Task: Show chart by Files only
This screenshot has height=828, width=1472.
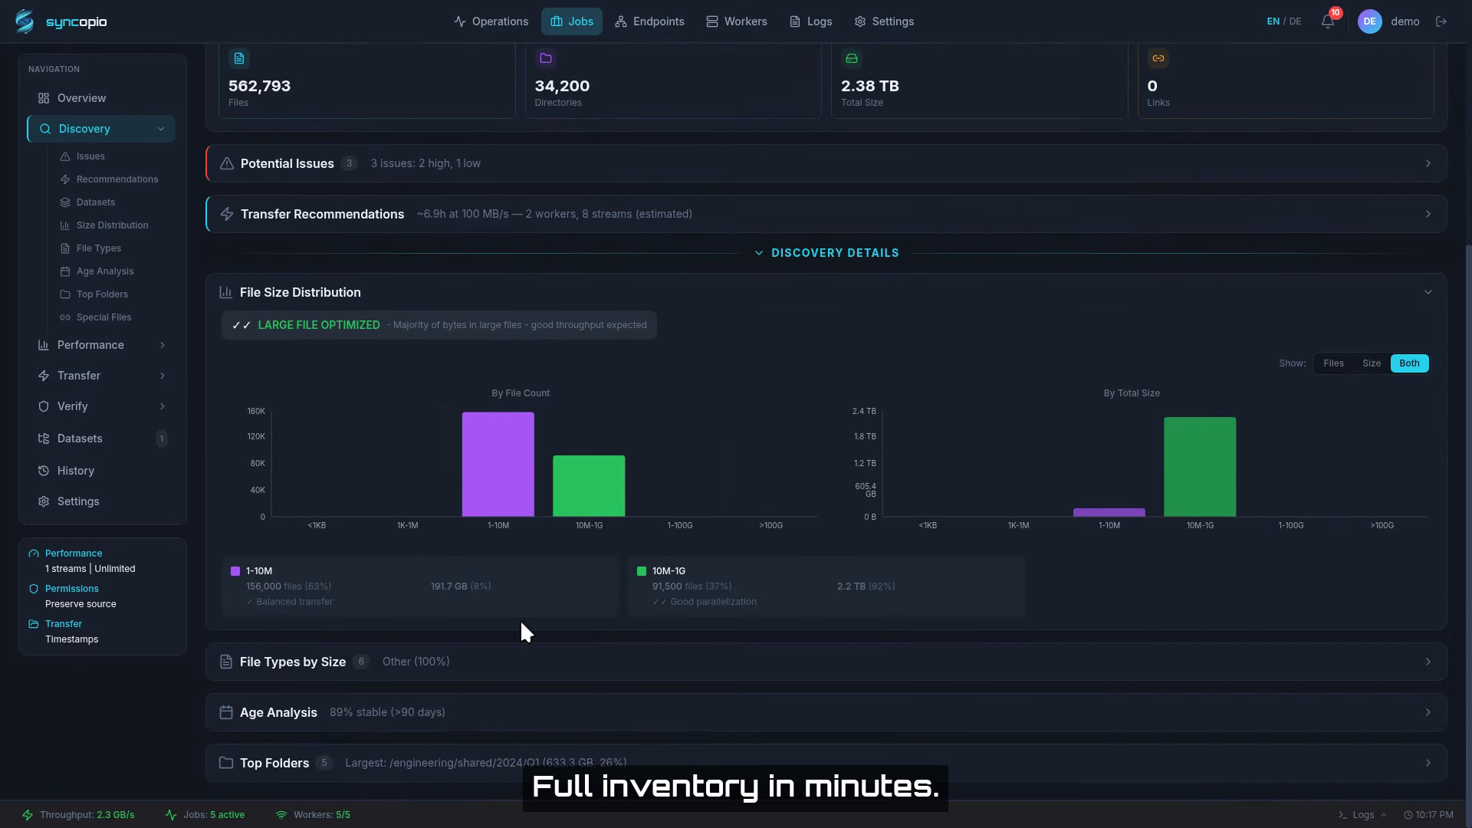Action: pyautogui.click(x=1333, y=363)
